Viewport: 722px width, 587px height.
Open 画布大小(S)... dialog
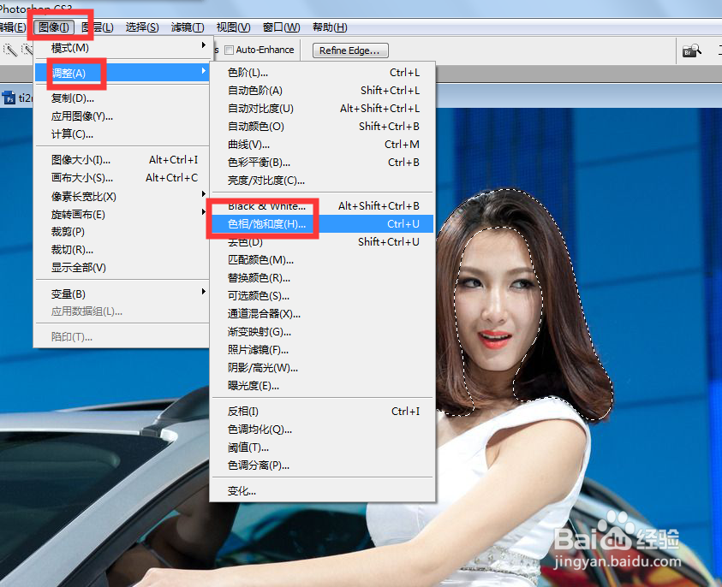pos(122,178)
